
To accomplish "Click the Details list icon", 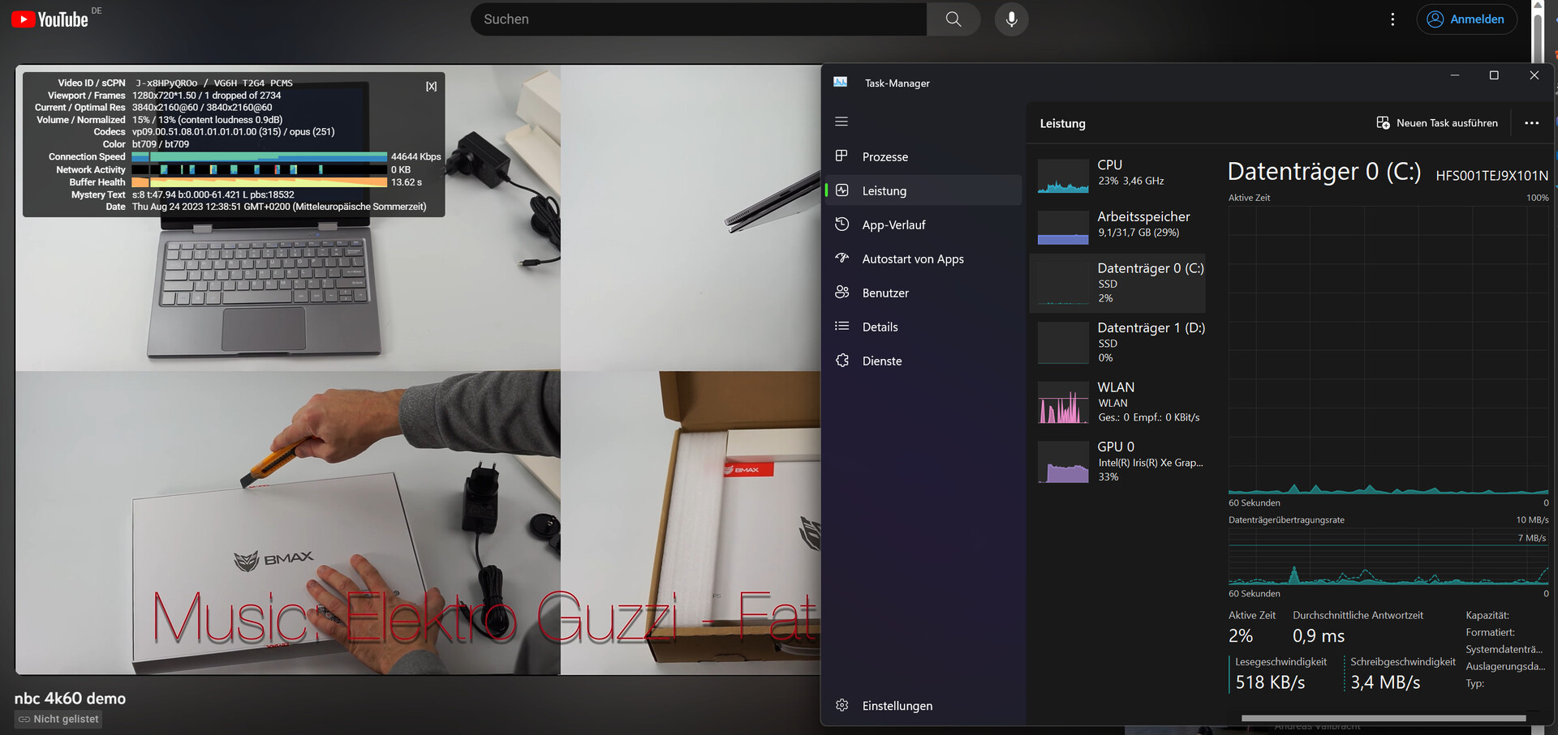I will (x=841, y=326).
